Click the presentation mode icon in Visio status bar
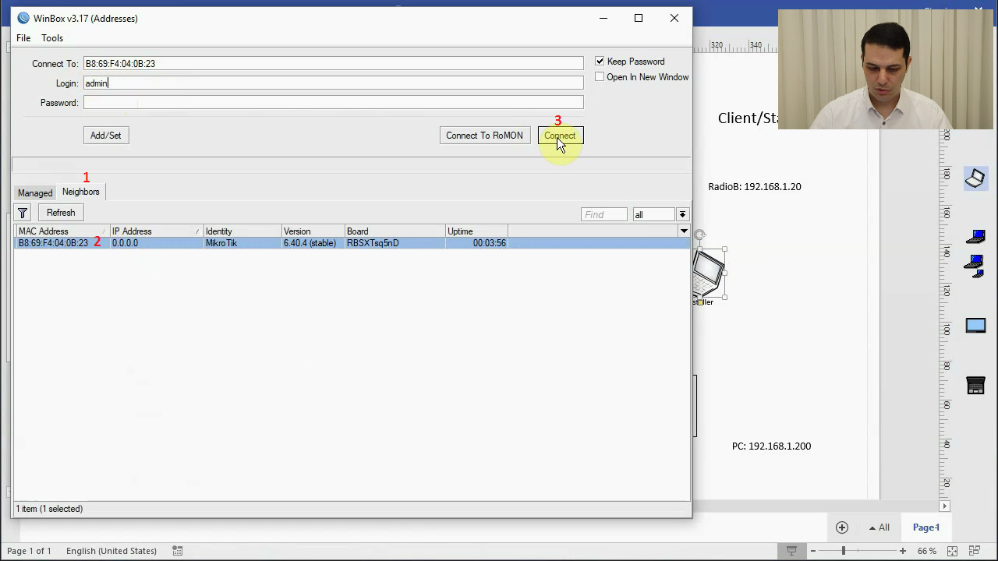 click(x=791, y=551)
